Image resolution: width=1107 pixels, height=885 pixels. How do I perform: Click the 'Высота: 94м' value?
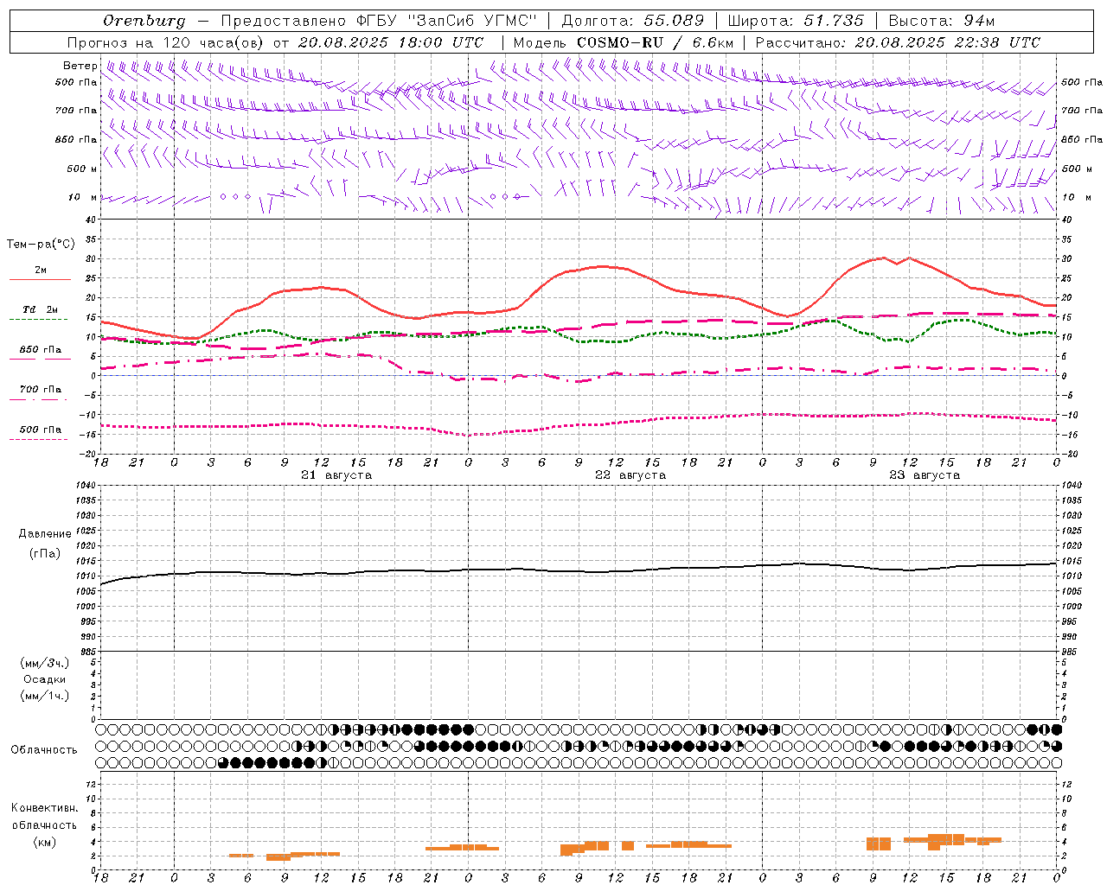click(x=943, y=21)
